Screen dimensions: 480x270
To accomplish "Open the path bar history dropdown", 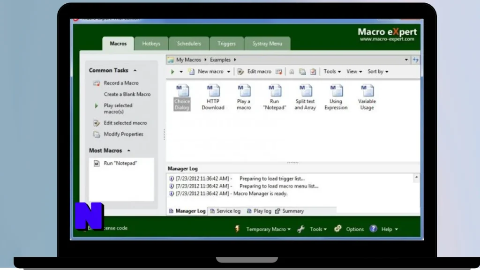I will (x=406, y=60).
